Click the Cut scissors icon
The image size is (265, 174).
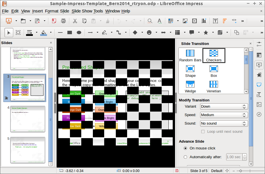pyautogui.click(x=75, y=21)
